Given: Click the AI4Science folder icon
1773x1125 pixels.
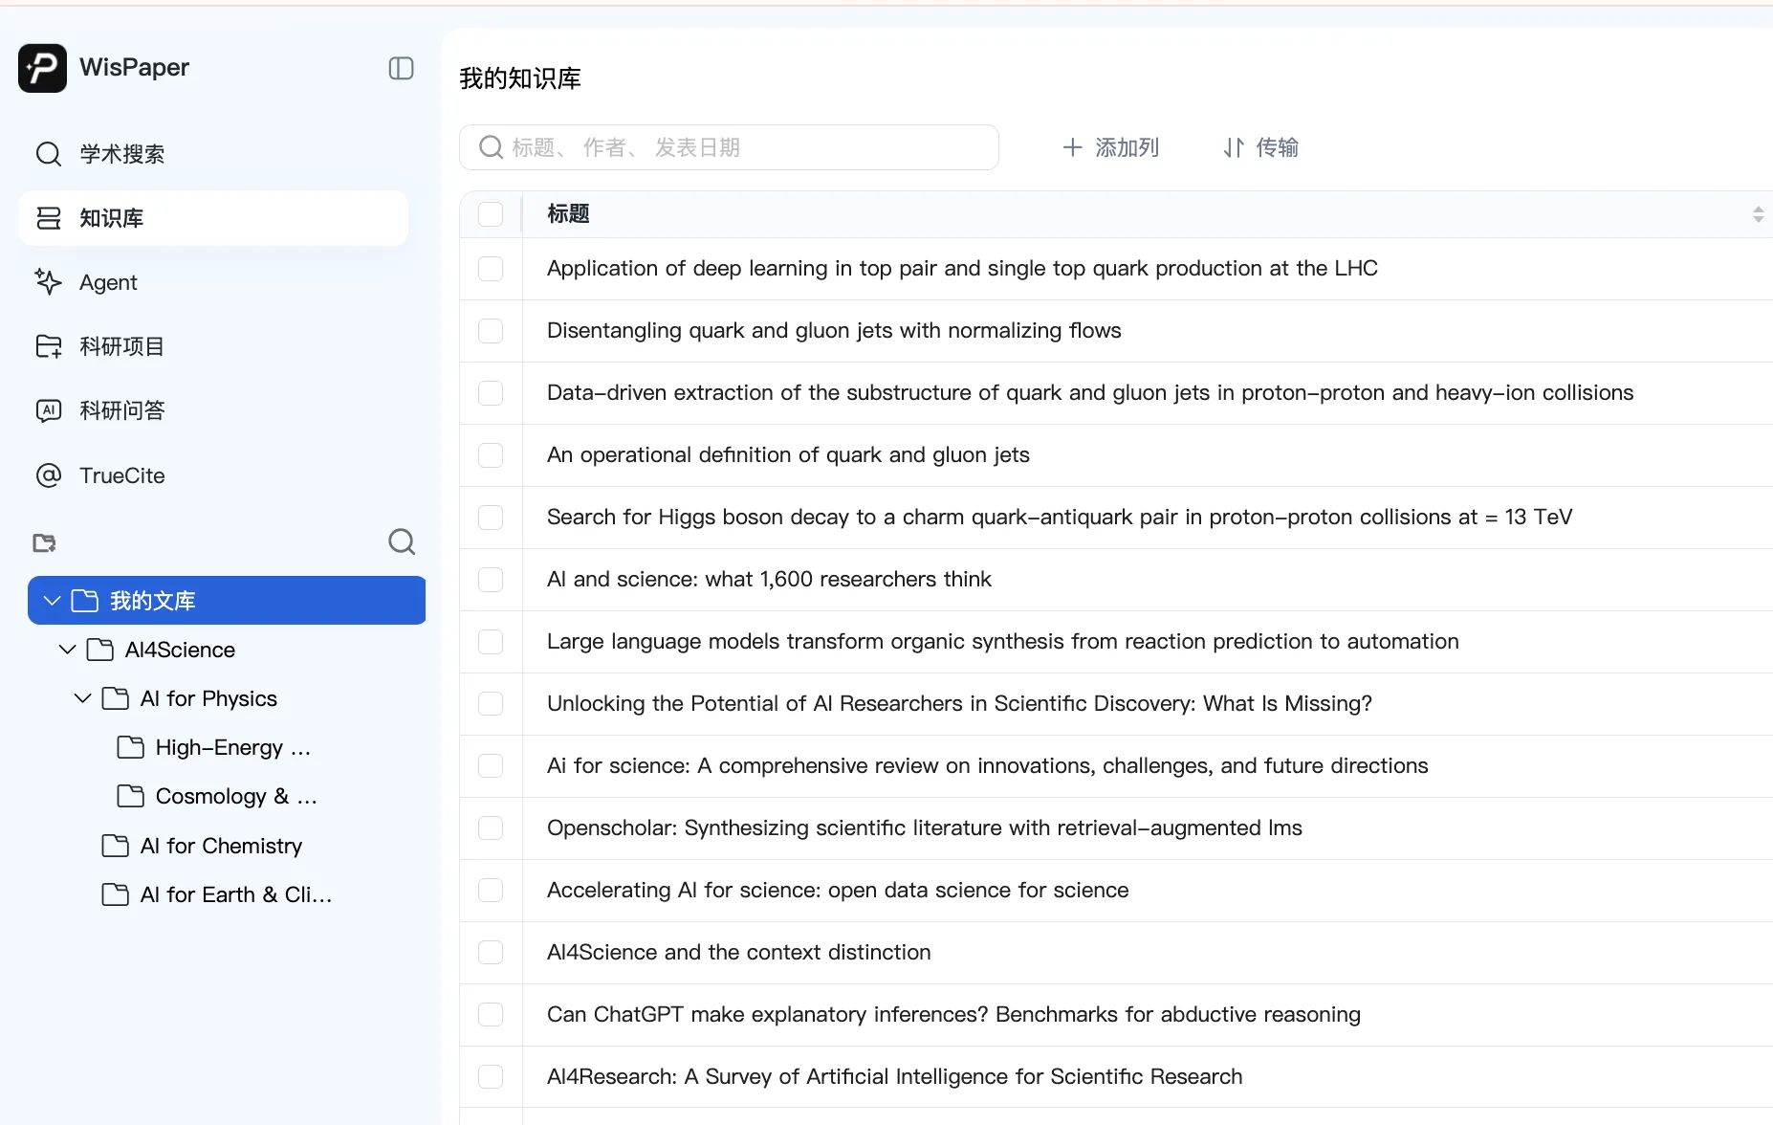Looking at the screenshot, I should coord(100,651).
